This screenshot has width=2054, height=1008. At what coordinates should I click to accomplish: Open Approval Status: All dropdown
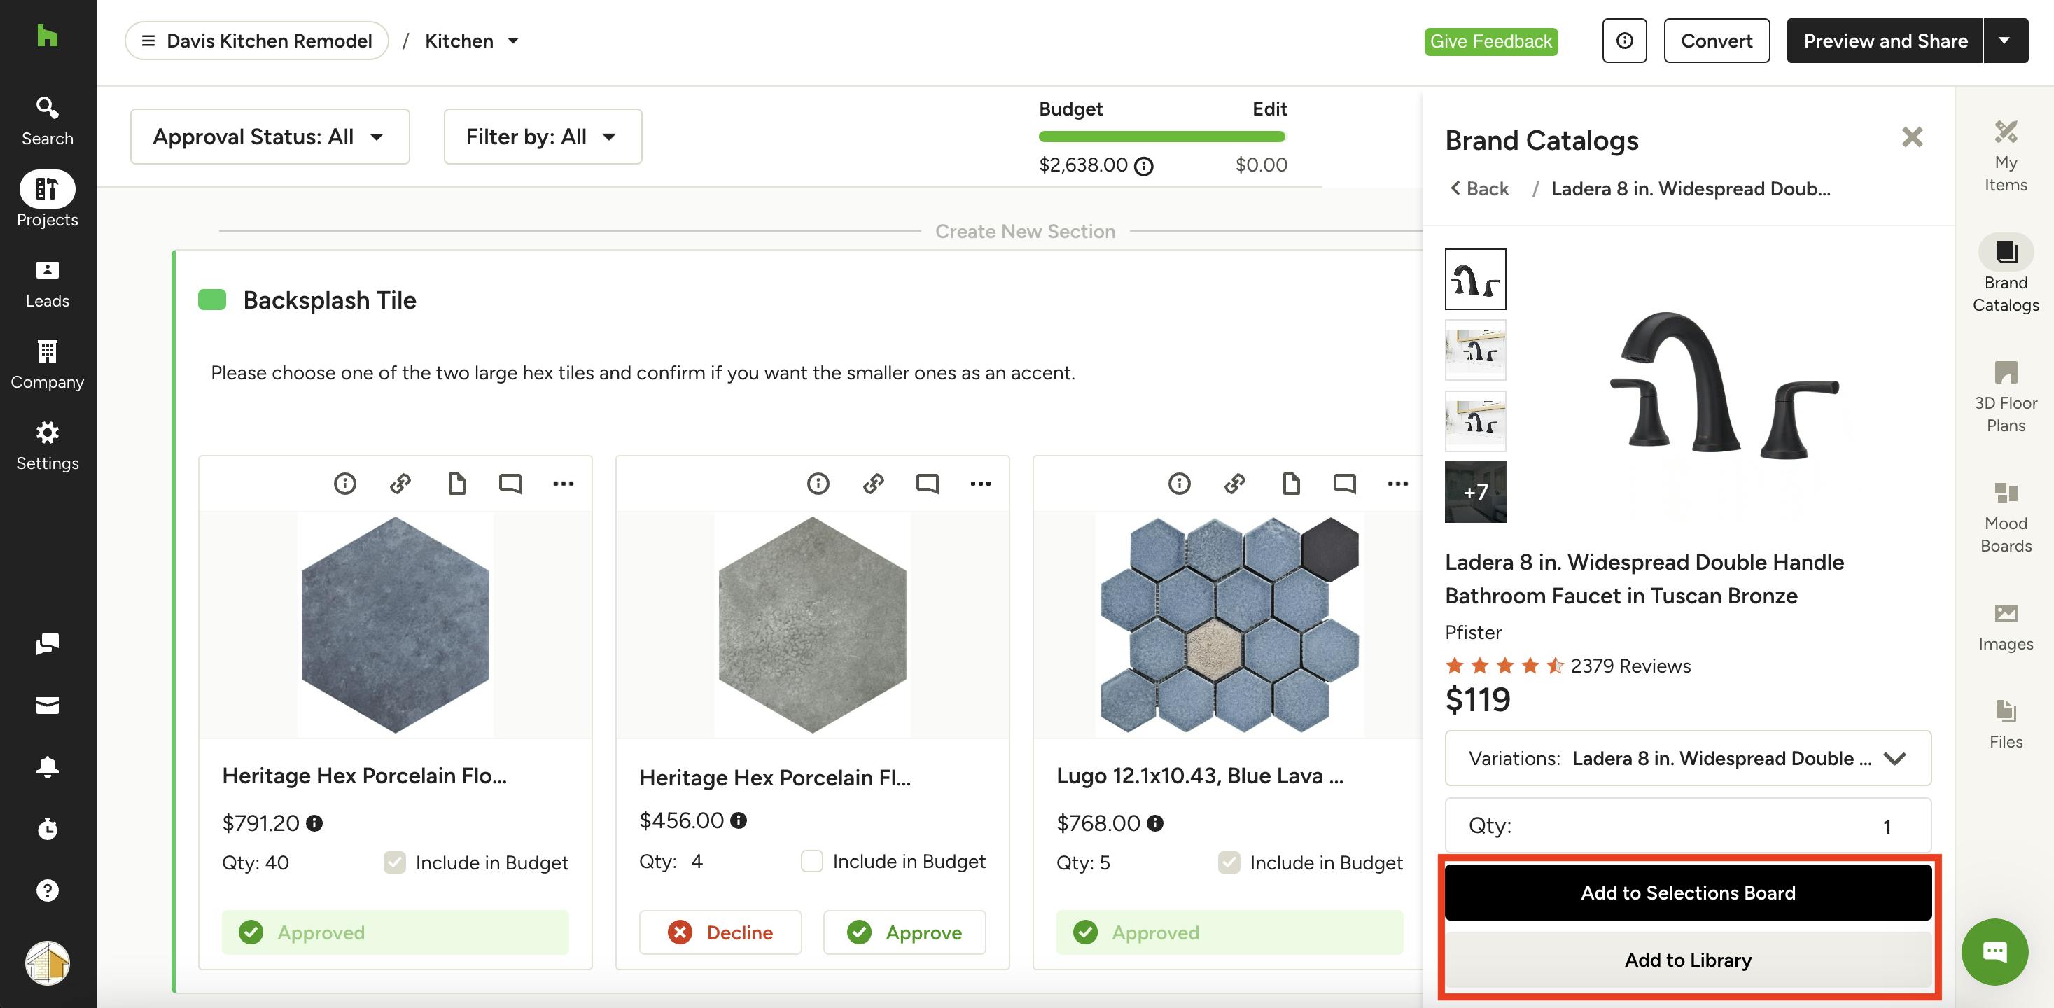pos(270,136)
